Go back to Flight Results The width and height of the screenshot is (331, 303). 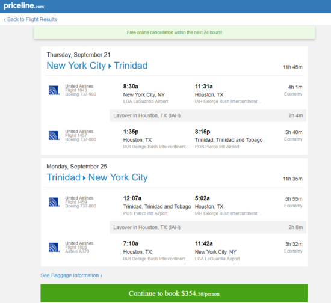tap(31, 19)
